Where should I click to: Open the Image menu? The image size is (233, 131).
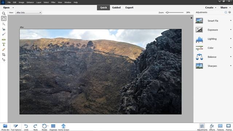[x=21, y=3]
